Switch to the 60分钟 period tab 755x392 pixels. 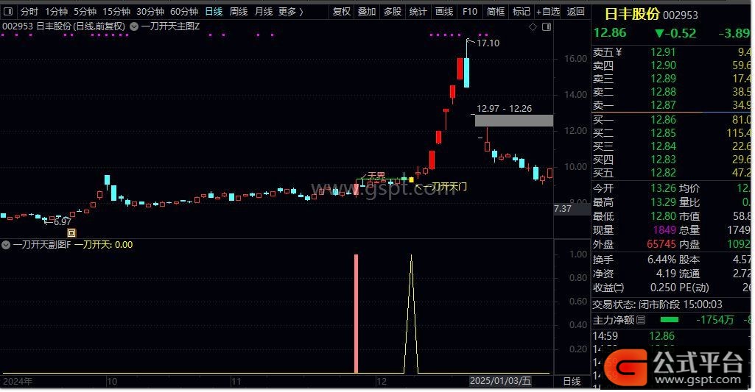pos(184,12)
